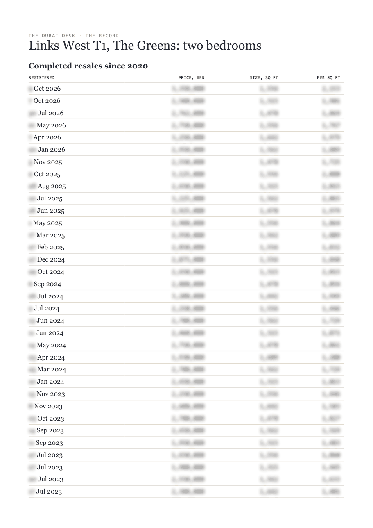Select the SIZE, SQ FT column header
Screen dimensions: 373x528
pos(264,78)
